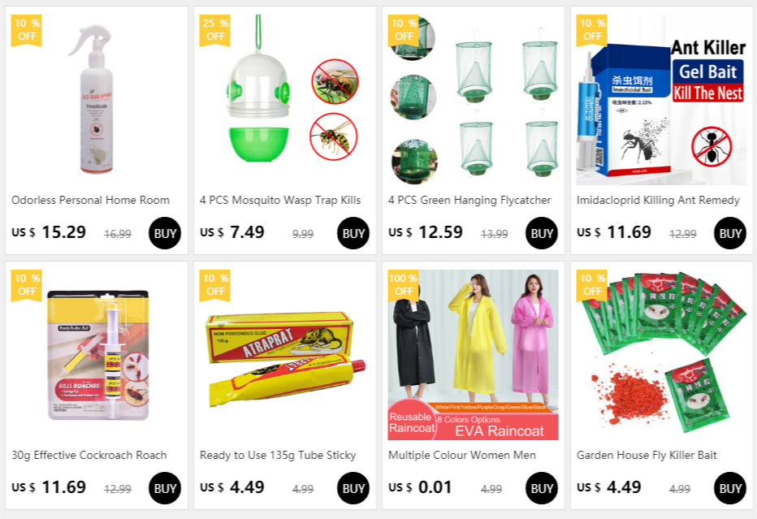View the roach killer syringe package image
The height and width of the screenshot is (519, 757).
coord(97,355)
